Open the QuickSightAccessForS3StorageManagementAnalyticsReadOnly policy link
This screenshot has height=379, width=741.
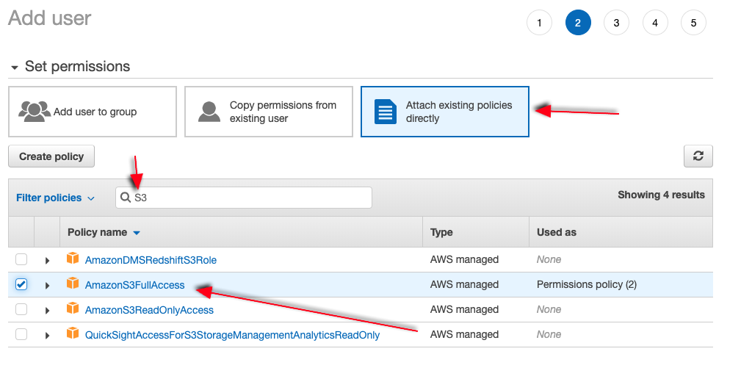pos(232,335)
